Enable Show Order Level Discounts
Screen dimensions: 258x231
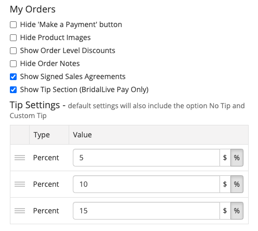click(14, 50)
